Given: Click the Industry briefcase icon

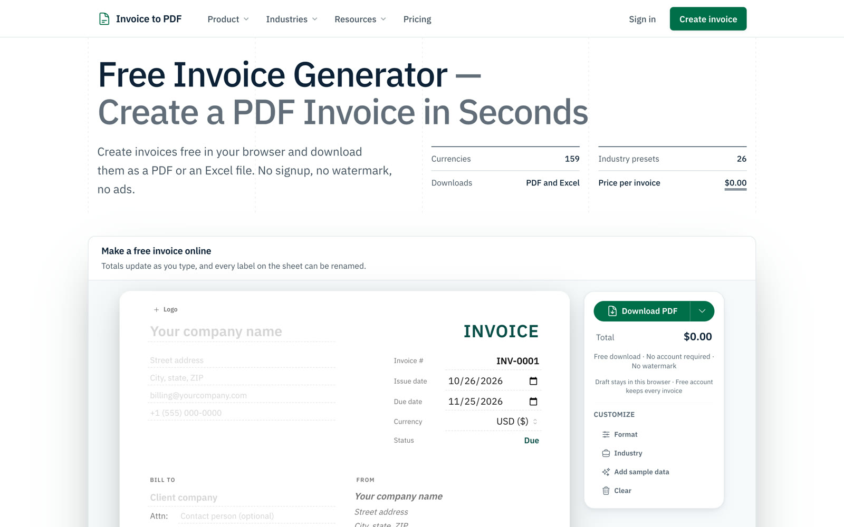Looking at the screenshot, I should point(606,453).
